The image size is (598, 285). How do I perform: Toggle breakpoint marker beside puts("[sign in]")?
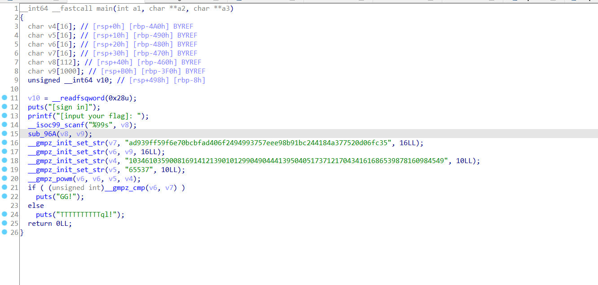point(4,107)
